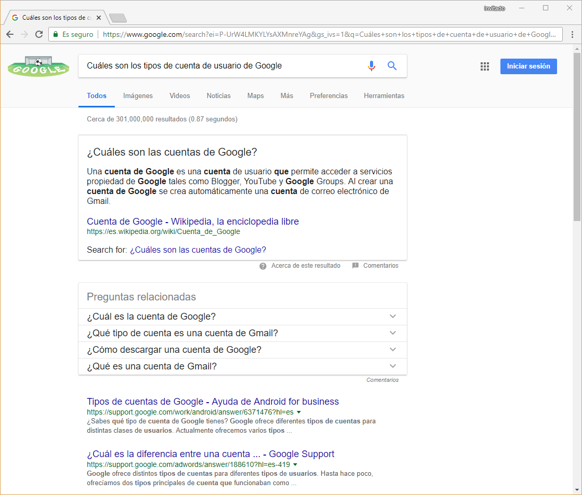The image size is (582, 495).
Task: Click Comentarios link under the featured snippet
Action: [x=381, y=266]
